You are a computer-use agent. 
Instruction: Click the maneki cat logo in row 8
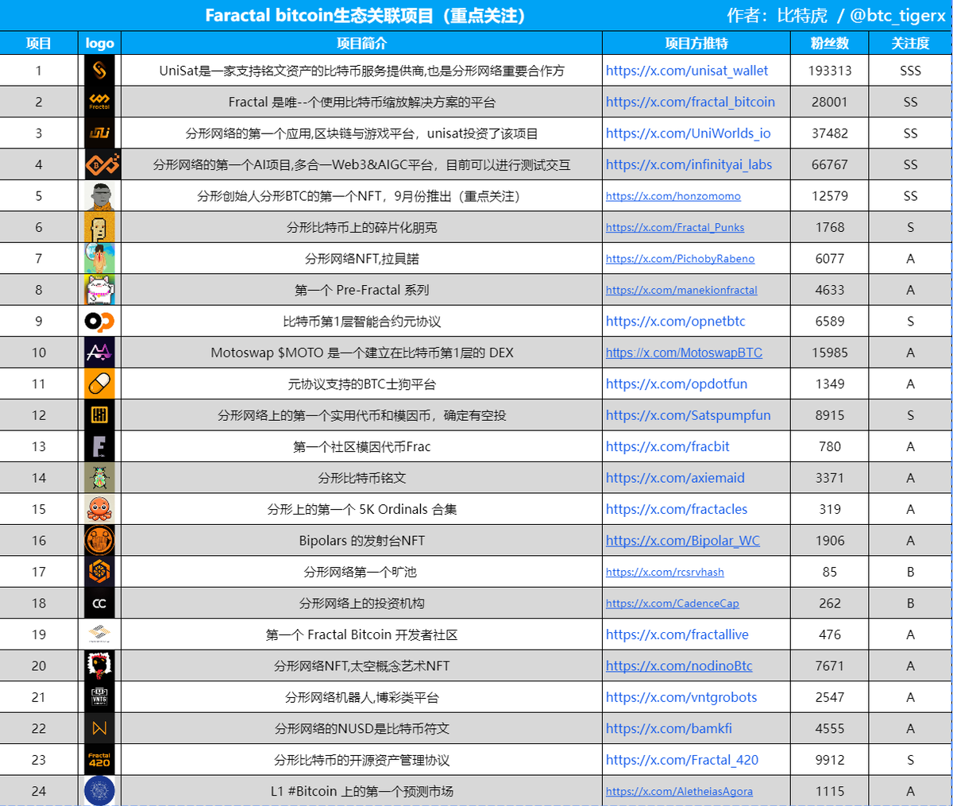click(x=99, y=290)
